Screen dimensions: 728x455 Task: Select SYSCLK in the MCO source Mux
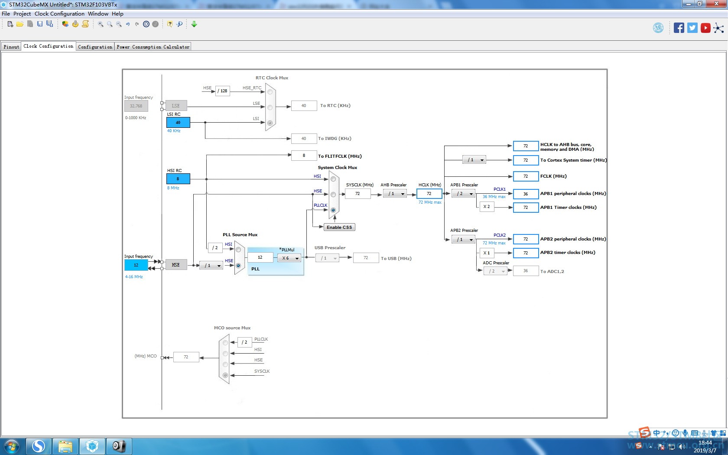point(225,375)
